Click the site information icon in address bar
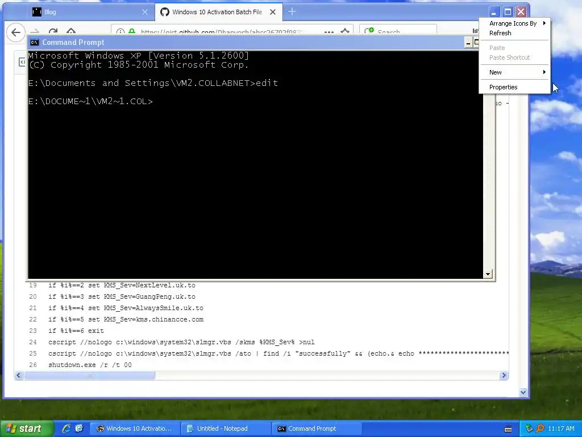582x437 pixels. click(120, 32)
